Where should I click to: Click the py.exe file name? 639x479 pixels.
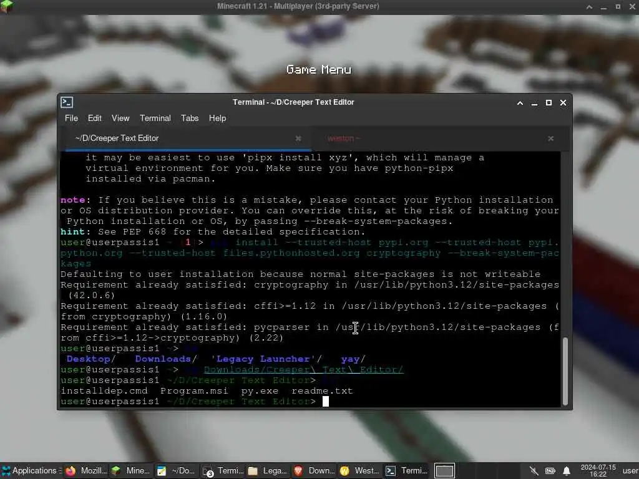coord(260,391)
